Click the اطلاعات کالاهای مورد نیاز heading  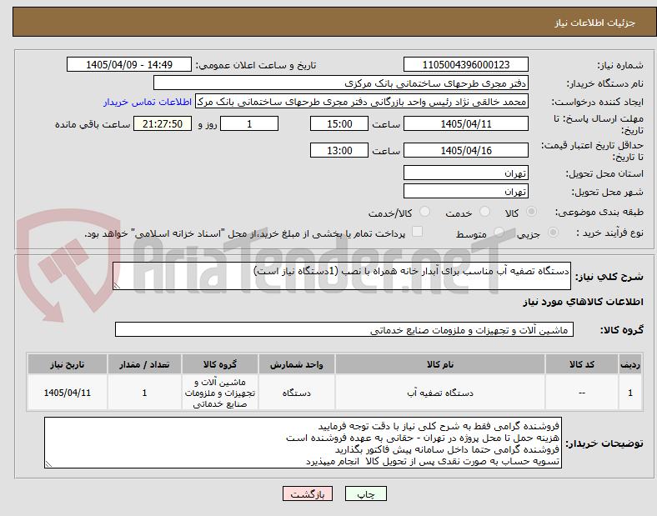pos(583,302)
